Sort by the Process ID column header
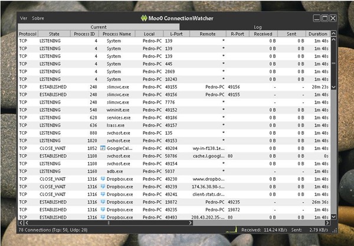 click(x=84, y=34)
